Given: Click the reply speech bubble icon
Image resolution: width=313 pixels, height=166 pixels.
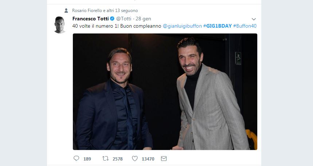Looking at the screenshot, I should 76,159.
